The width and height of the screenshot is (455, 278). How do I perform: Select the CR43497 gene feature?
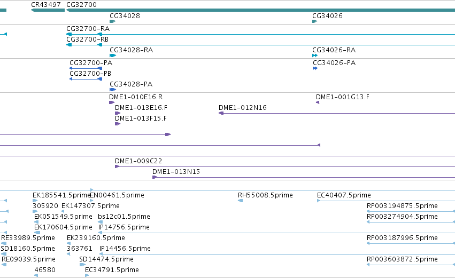click(x=48, y=10)
